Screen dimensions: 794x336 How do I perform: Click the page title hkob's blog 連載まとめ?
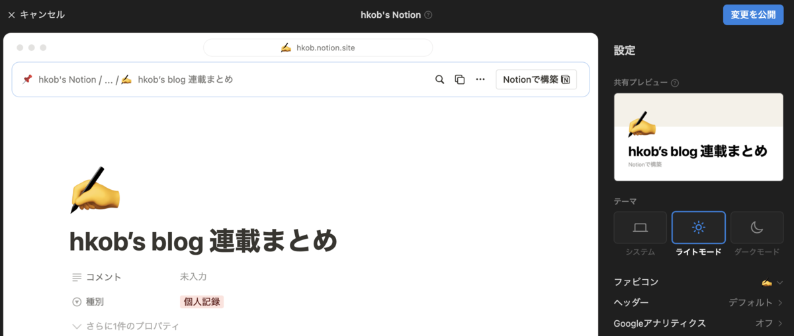coord(203,241)
